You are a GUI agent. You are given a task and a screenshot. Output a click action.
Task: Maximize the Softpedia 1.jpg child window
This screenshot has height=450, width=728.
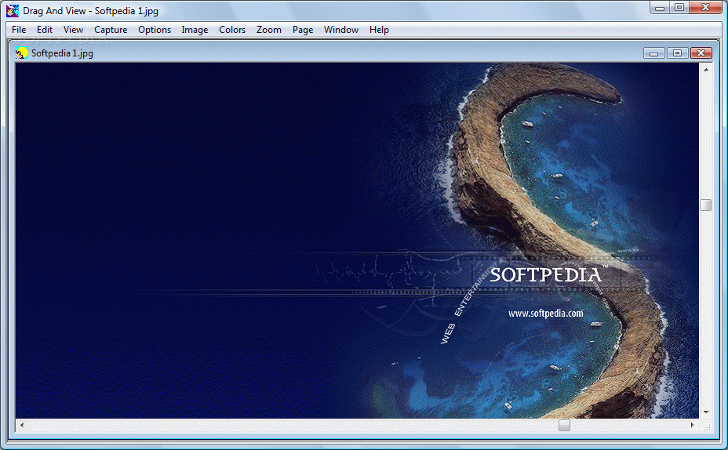click(x=677, y=53)
